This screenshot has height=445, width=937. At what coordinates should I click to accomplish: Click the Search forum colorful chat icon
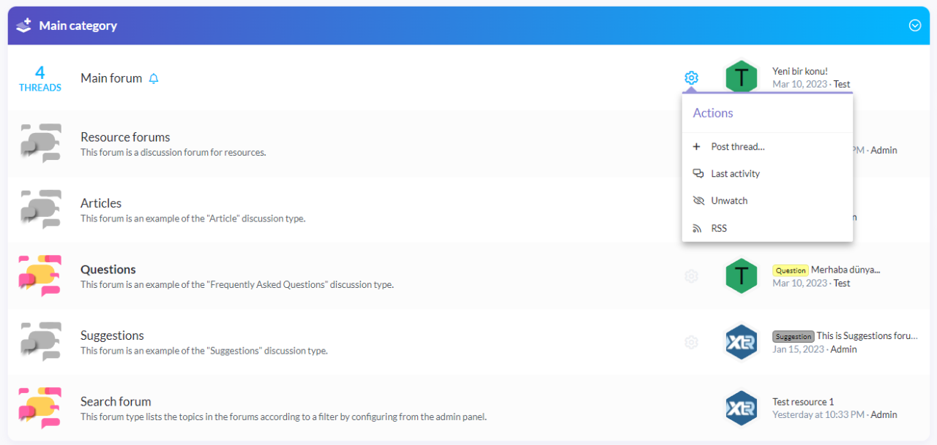(x=40, y=408)
